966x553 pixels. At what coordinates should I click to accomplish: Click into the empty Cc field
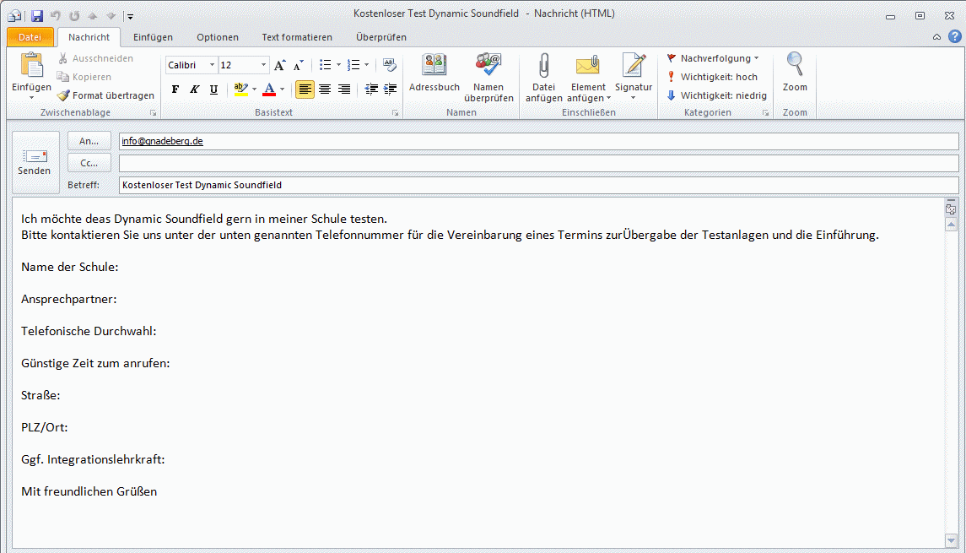[538, 164]
